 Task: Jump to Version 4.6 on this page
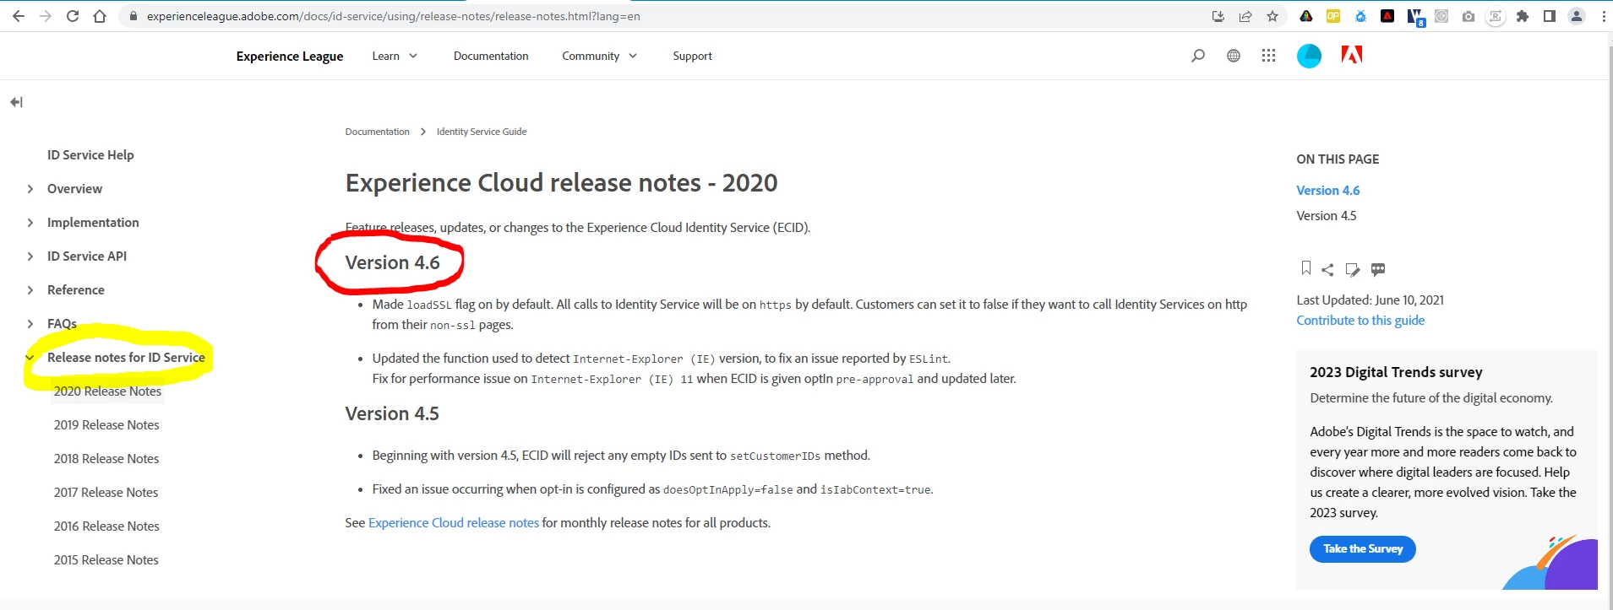click(1327, 191)
